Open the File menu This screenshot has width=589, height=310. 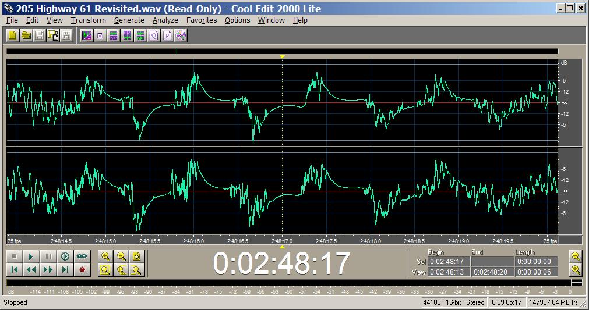12,20
